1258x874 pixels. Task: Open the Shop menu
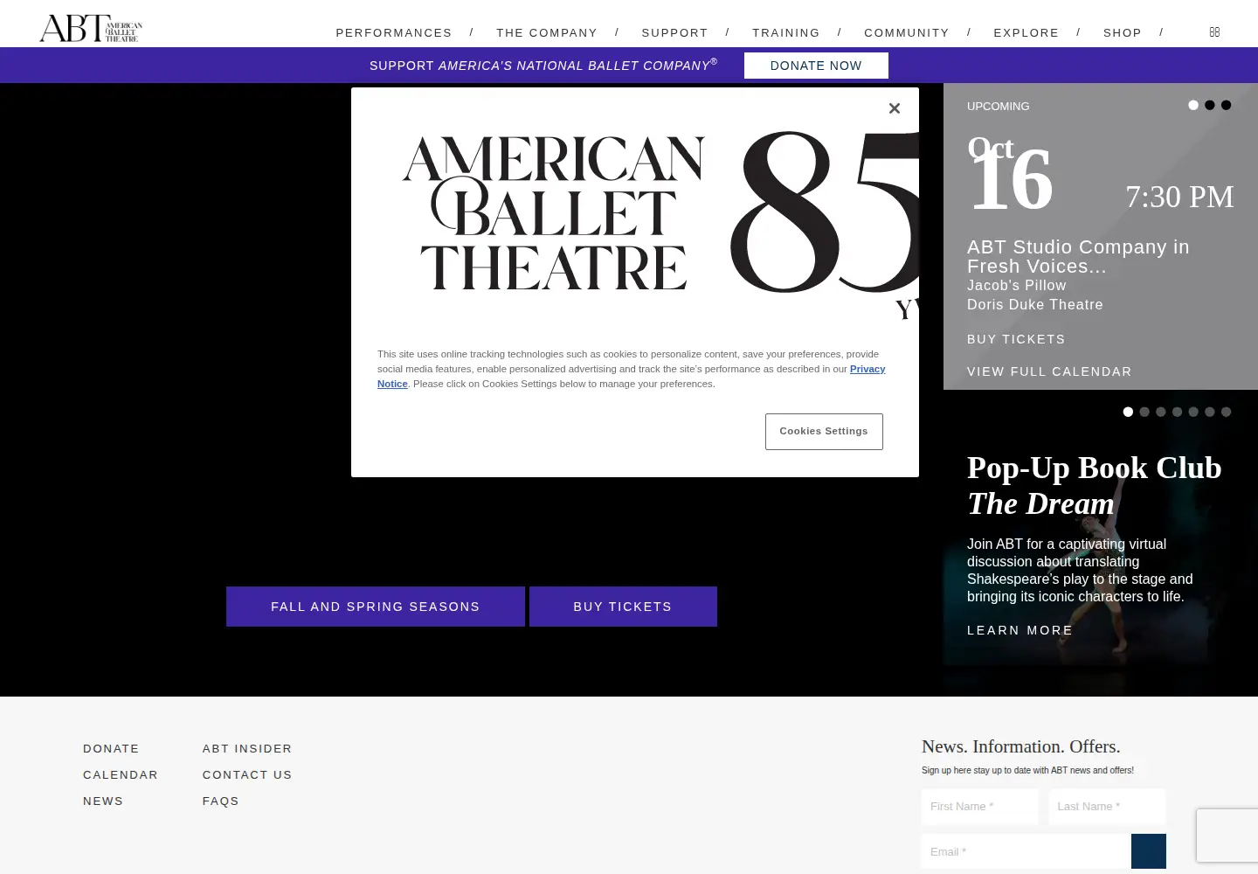tap(1123, 33)
